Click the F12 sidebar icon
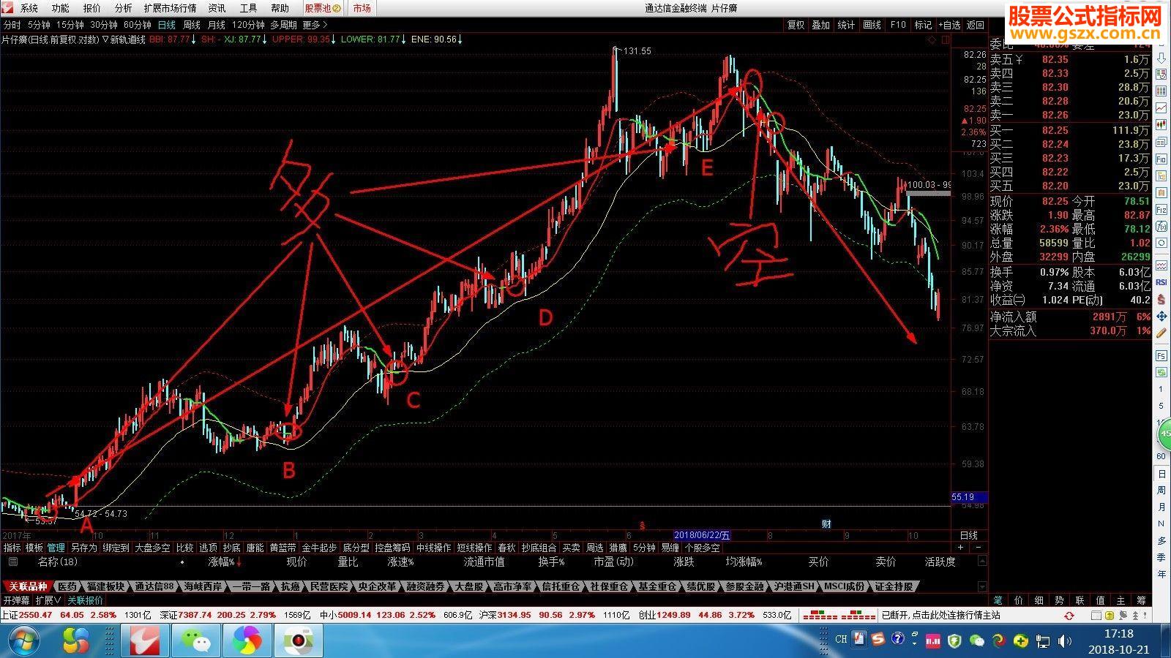The width and height of the screenshot is (1171, 658). 1161,209
